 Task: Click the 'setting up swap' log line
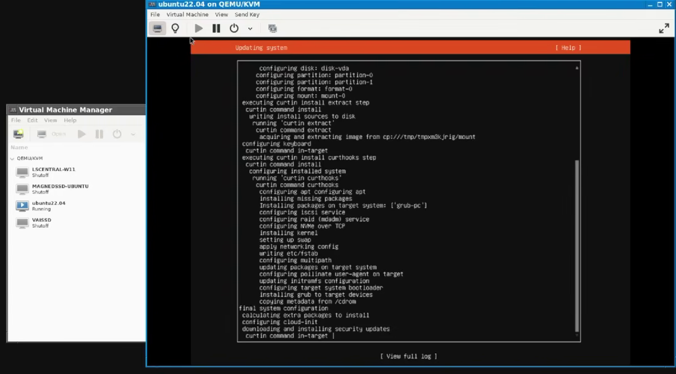[x=285, y=239]
